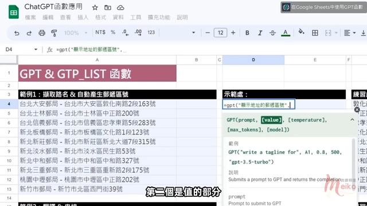Image resolution: width=367 pixels, height=206 pixels.
Task: Select column E header
Action: click(315, 60)
